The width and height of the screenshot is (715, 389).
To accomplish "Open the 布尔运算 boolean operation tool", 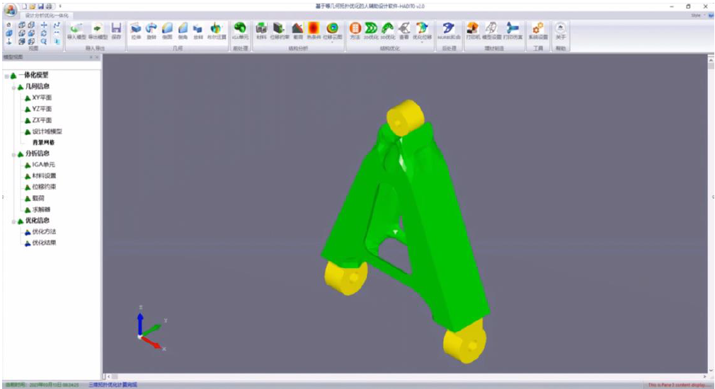I will point(216,30).
